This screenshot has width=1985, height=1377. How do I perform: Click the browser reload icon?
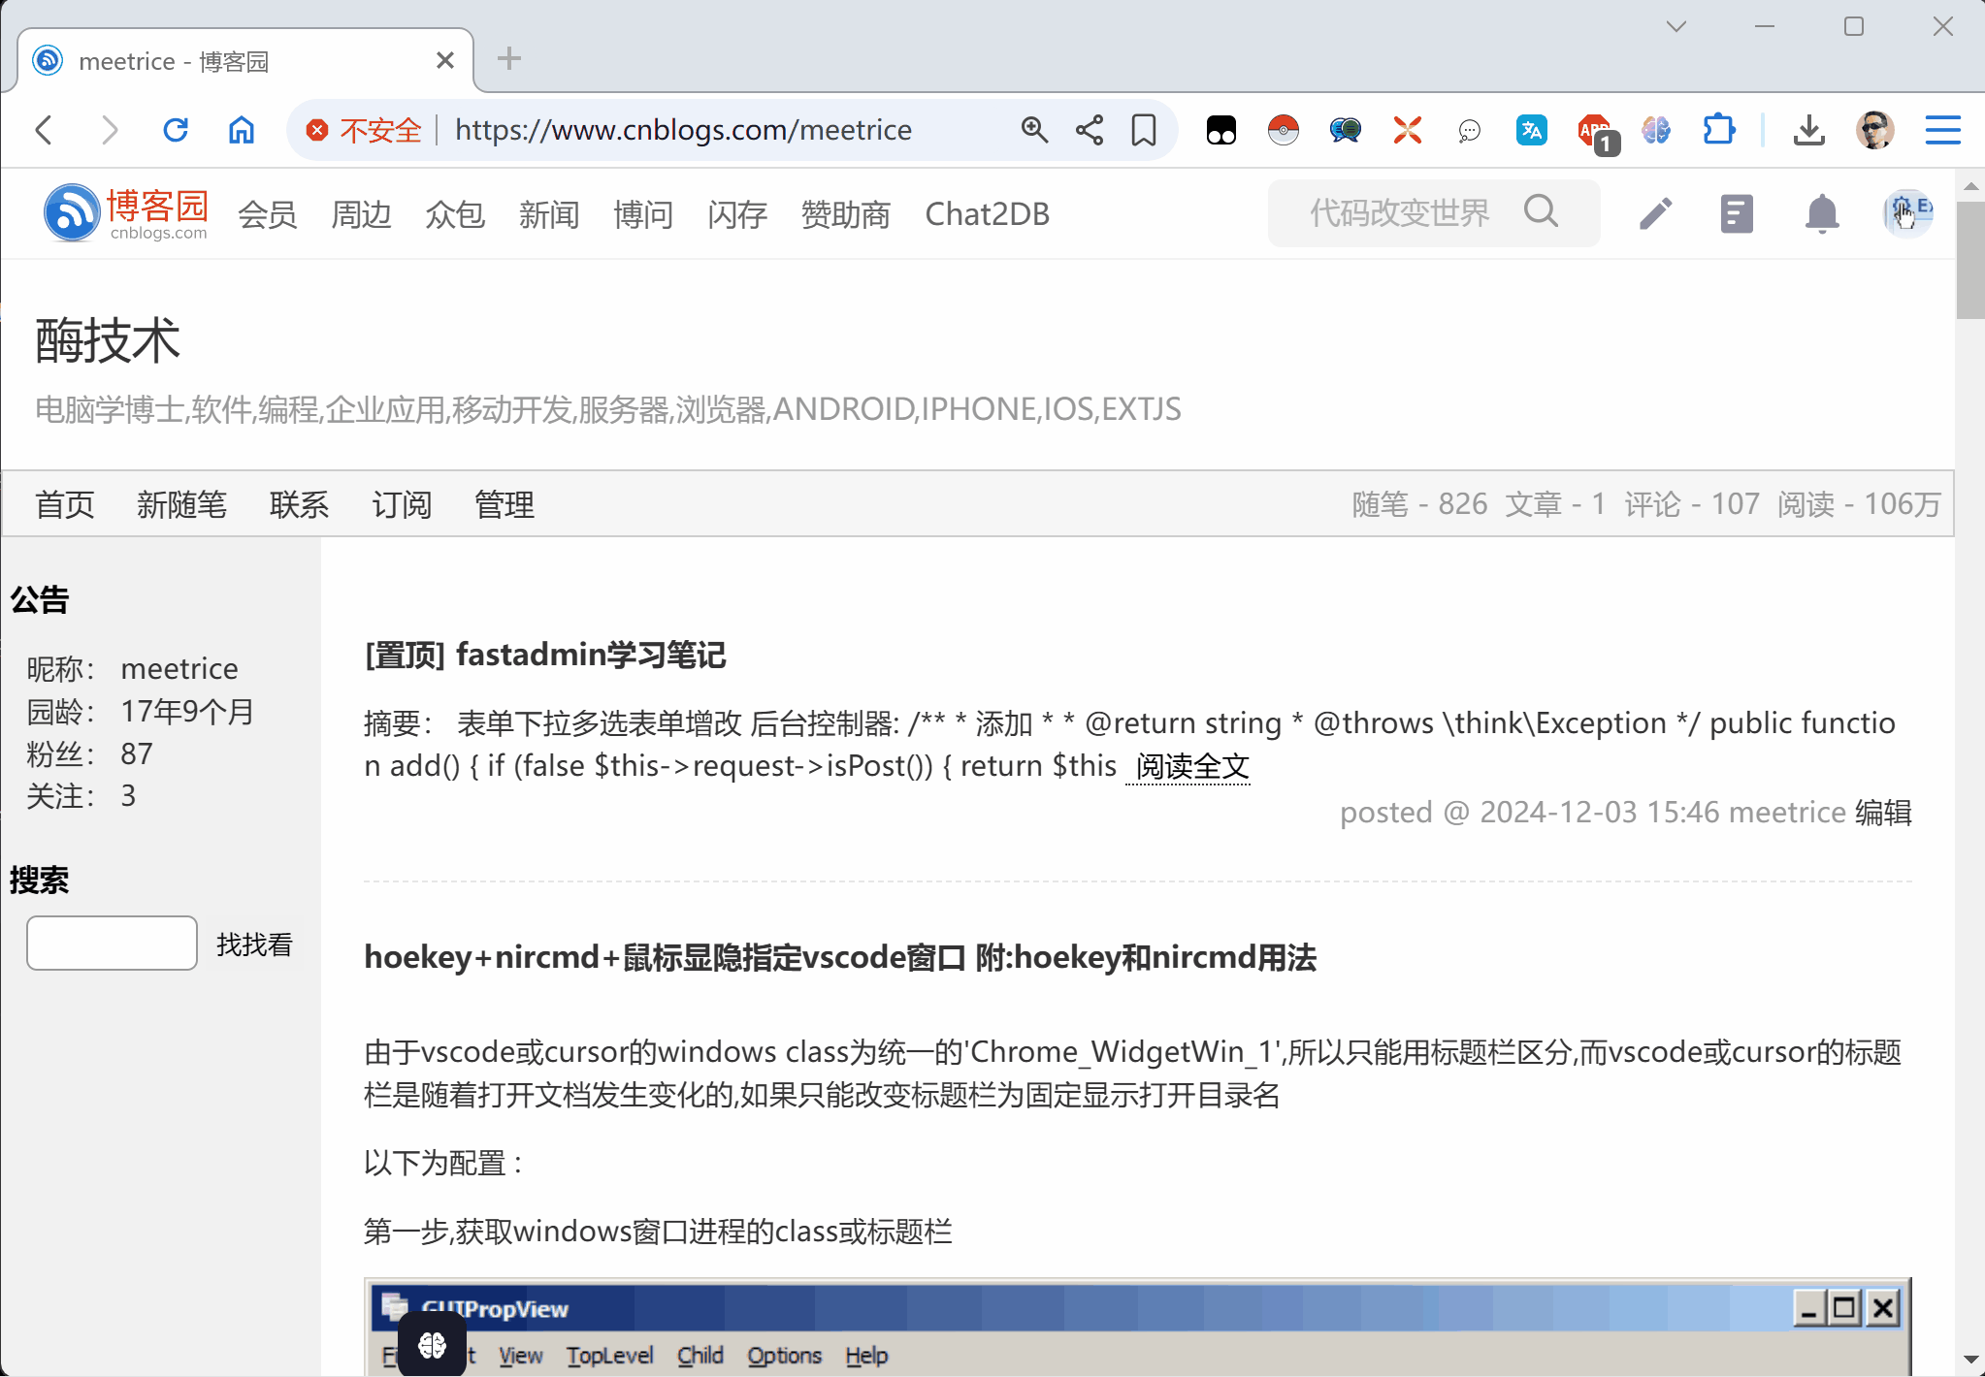tap(176, 130)
